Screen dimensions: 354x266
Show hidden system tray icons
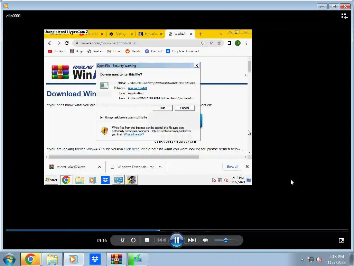click(x=302, y=260)
